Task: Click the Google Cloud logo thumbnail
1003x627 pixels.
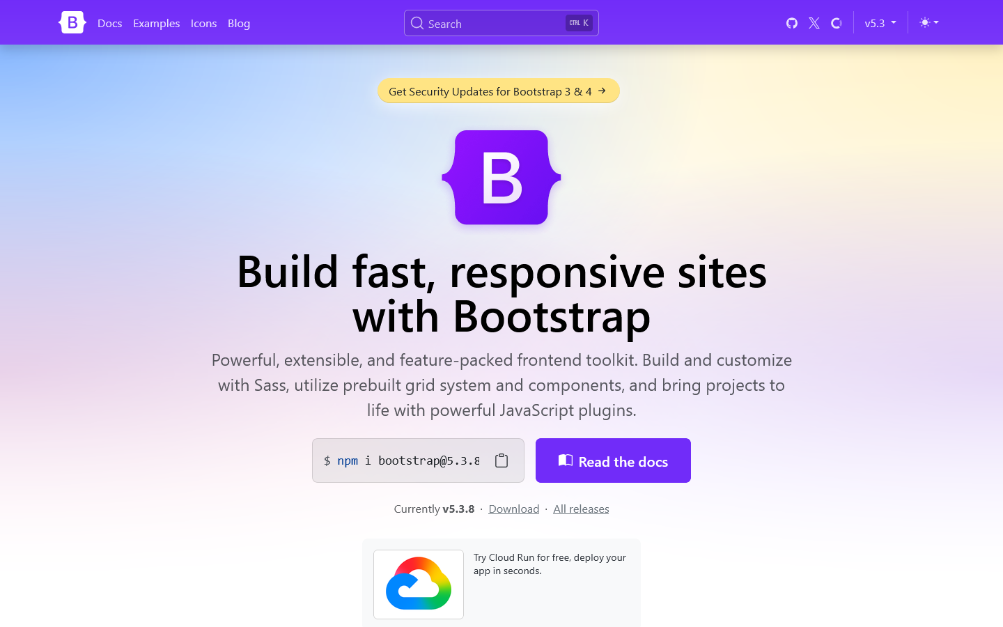Action: tap(419, 585)
